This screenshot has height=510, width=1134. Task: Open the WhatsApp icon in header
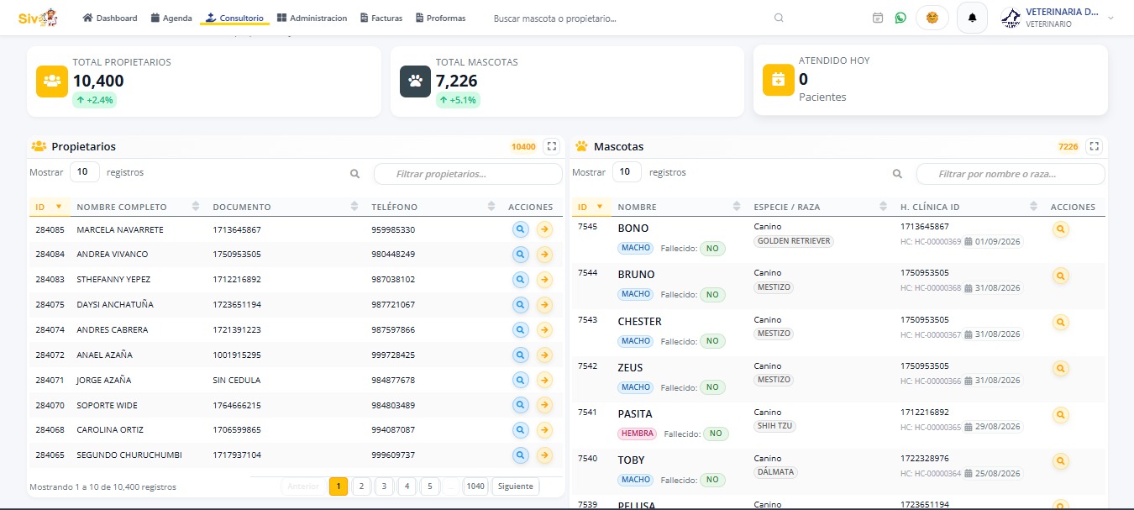pos(900,18)
